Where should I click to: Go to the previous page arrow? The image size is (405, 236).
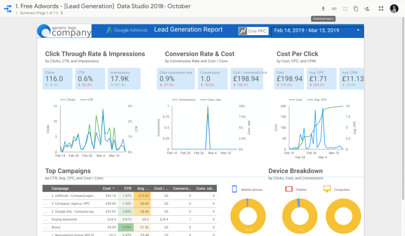[x=17, y=13]
